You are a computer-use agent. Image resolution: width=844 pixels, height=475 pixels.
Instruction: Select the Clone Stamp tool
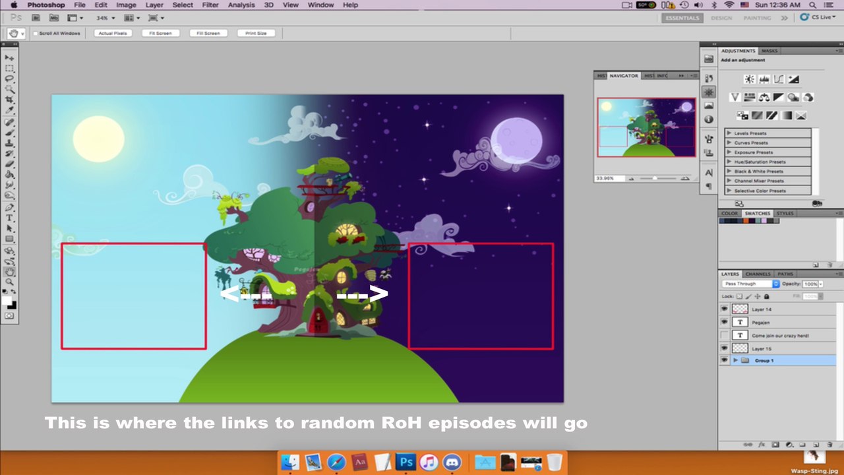pyautogui.click(x=10, y=142)
